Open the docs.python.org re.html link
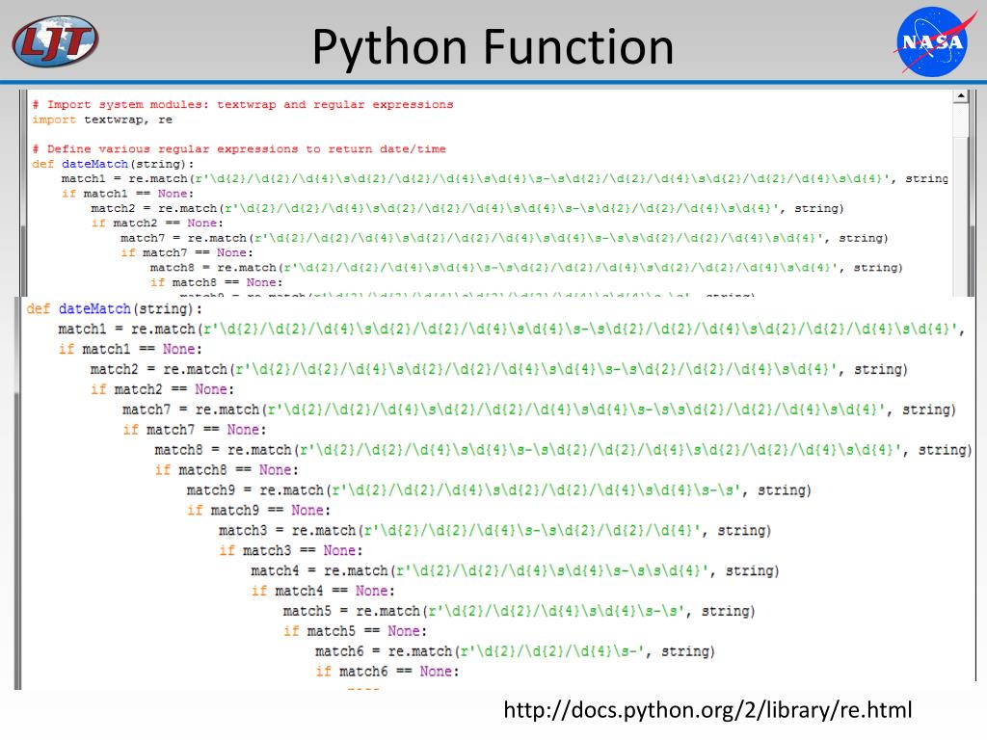Viewport: 987px width, 740px height. click(x=707, y=710)
